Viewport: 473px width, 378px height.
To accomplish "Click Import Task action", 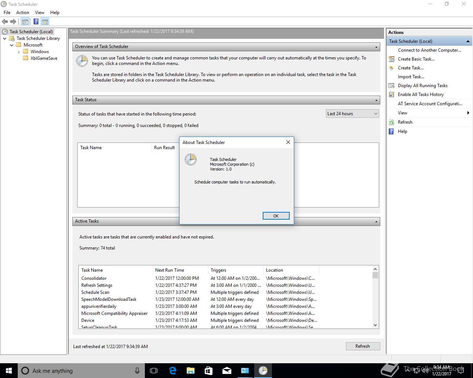I will tap(411, 77).
